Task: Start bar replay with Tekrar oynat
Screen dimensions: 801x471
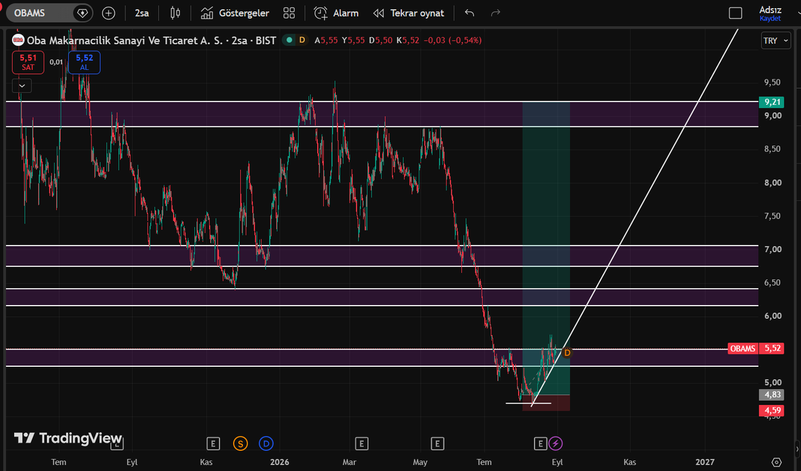Action: click(x=409, y=13)
